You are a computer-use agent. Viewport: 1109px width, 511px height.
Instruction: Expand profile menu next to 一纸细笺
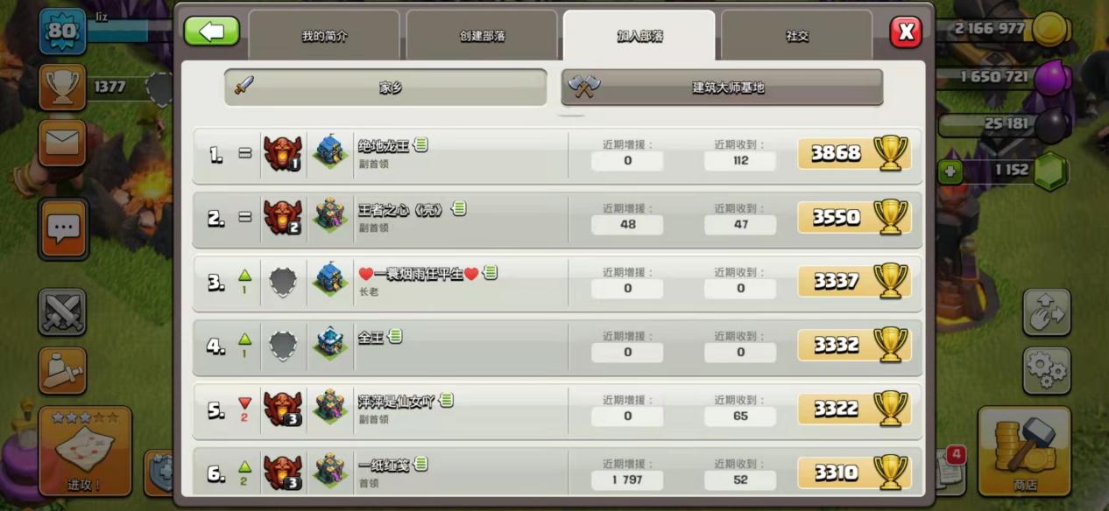[421, 464]
